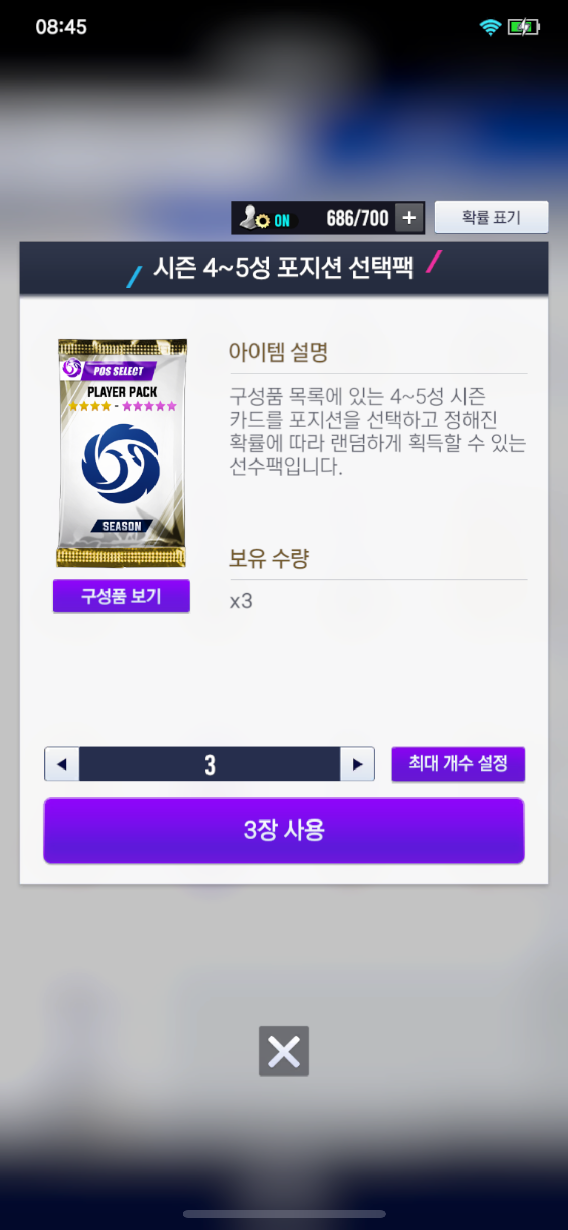Tap the quantity field showing 3
Screen dimensions: 568x1230
(x=210, y=764)
